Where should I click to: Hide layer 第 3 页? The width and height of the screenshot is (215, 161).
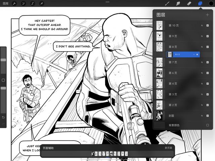click(x=208, y=94)
